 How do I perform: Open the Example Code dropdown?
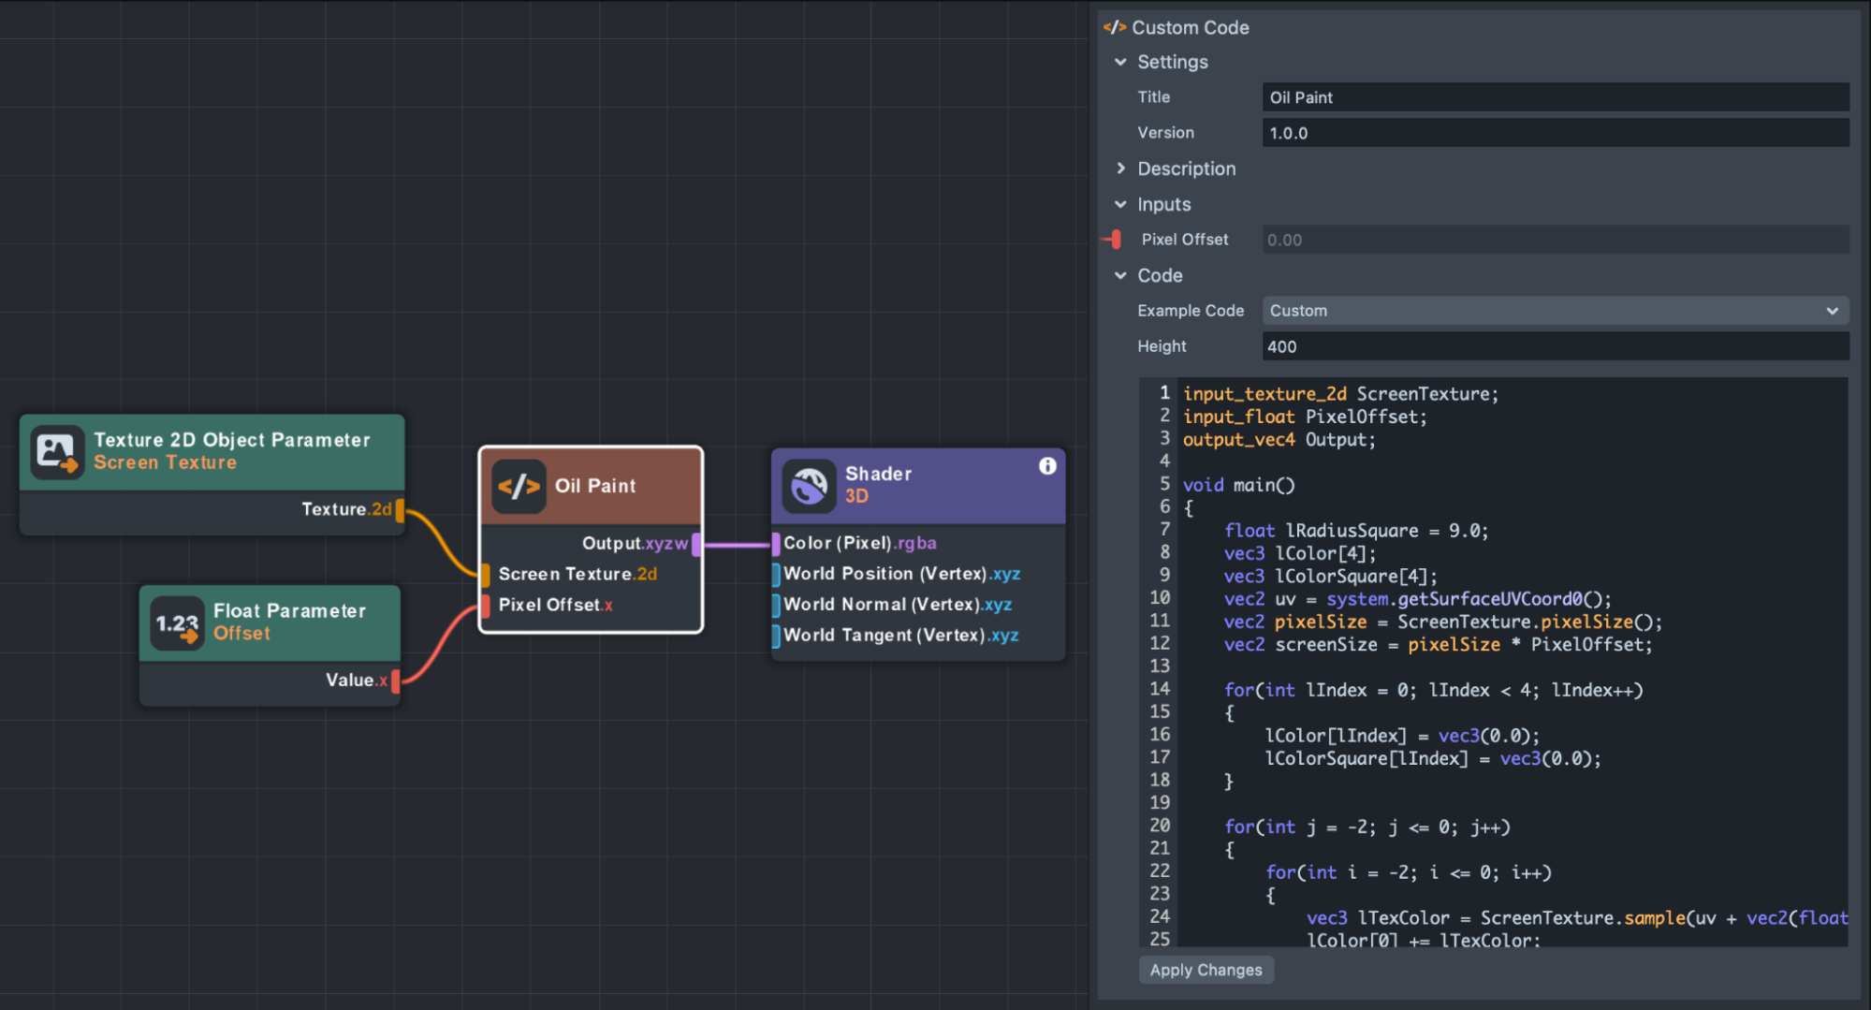tap(1554, 311)
